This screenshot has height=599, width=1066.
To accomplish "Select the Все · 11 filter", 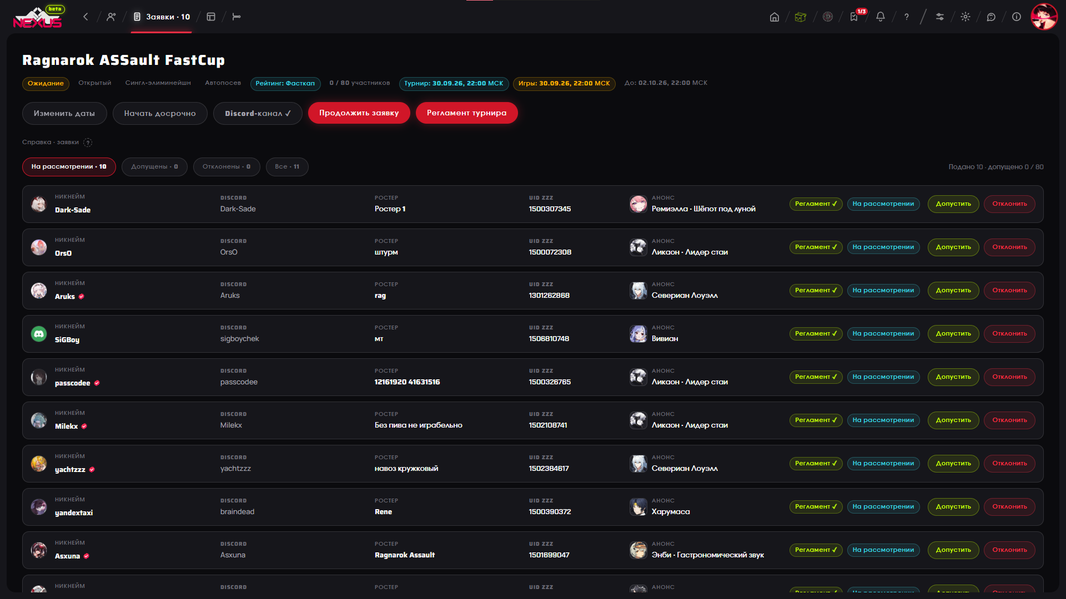I will coord(287,166).
